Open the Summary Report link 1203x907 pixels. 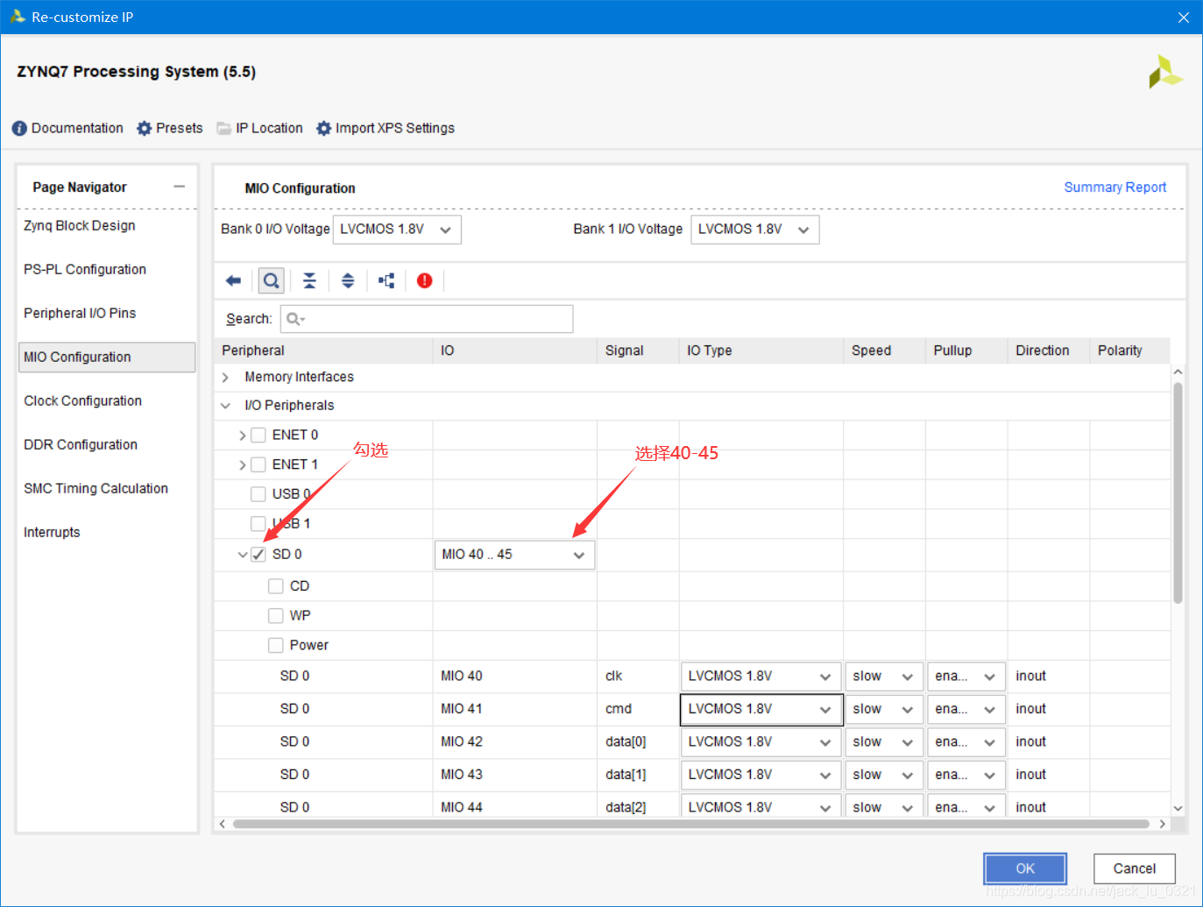pyautogui.click(x=1115, y=187)
